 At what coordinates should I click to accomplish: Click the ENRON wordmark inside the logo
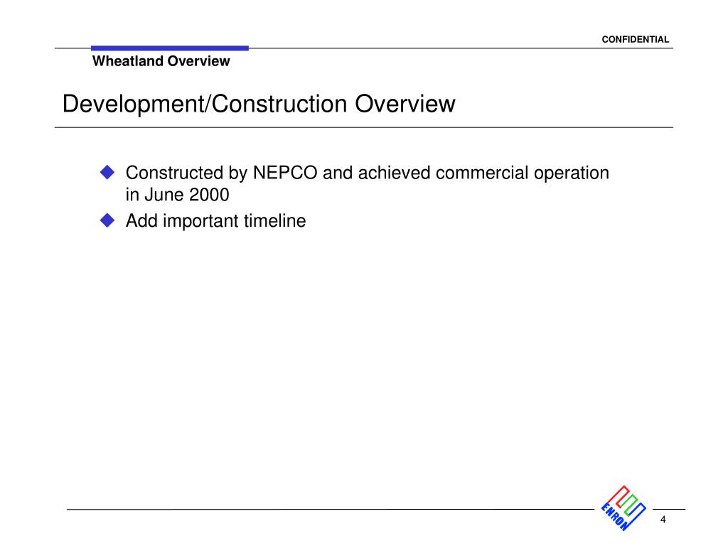(615, 516)
